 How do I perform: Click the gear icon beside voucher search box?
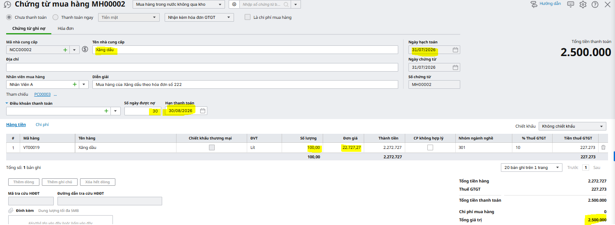[234, 4]
